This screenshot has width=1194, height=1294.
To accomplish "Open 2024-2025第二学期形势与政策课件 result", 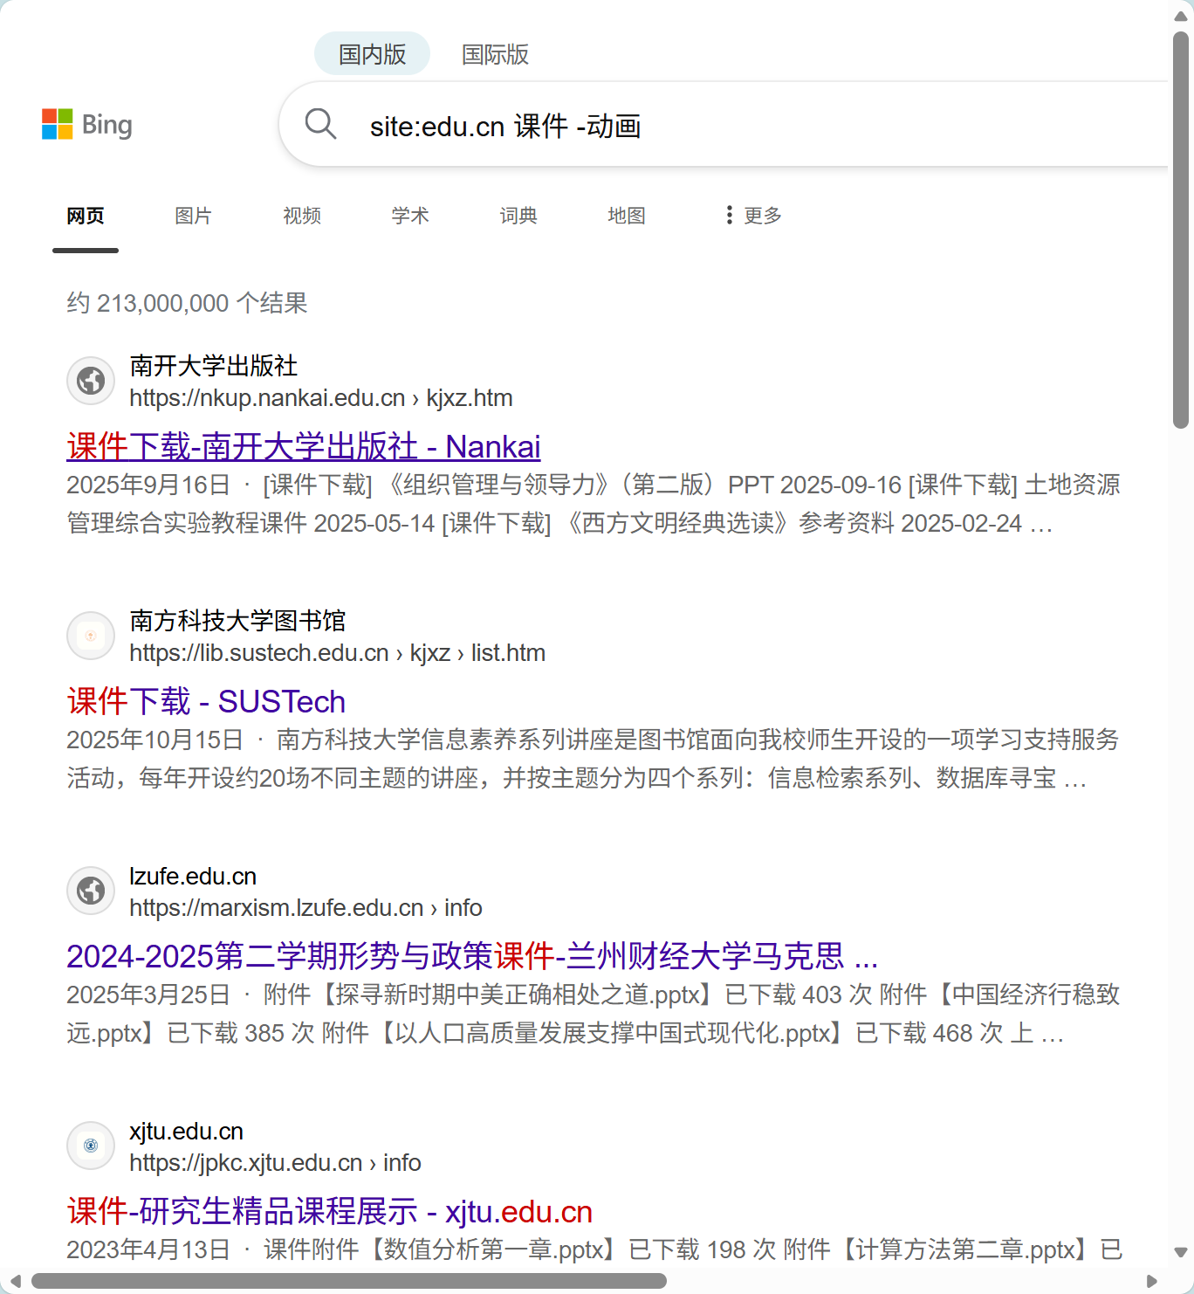I will coord(472,956).
